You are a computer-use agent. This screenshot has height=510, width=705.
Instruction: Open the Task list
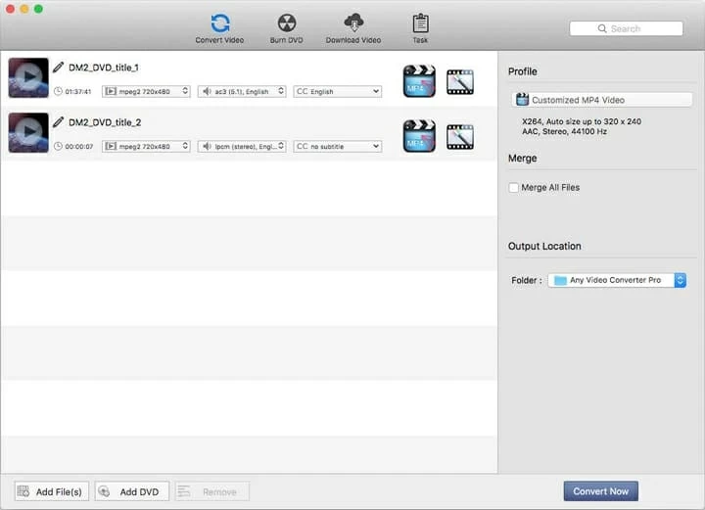tap(420, 27)
